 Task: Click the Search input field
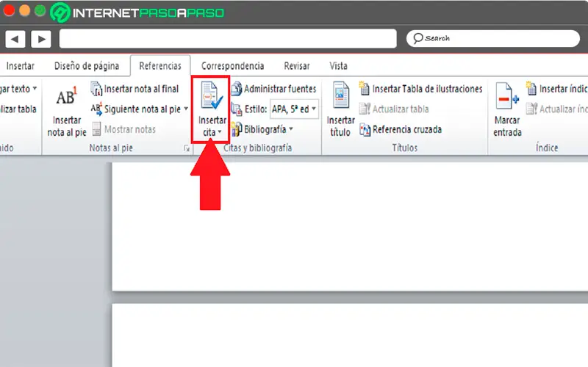(x=493, y=39)
